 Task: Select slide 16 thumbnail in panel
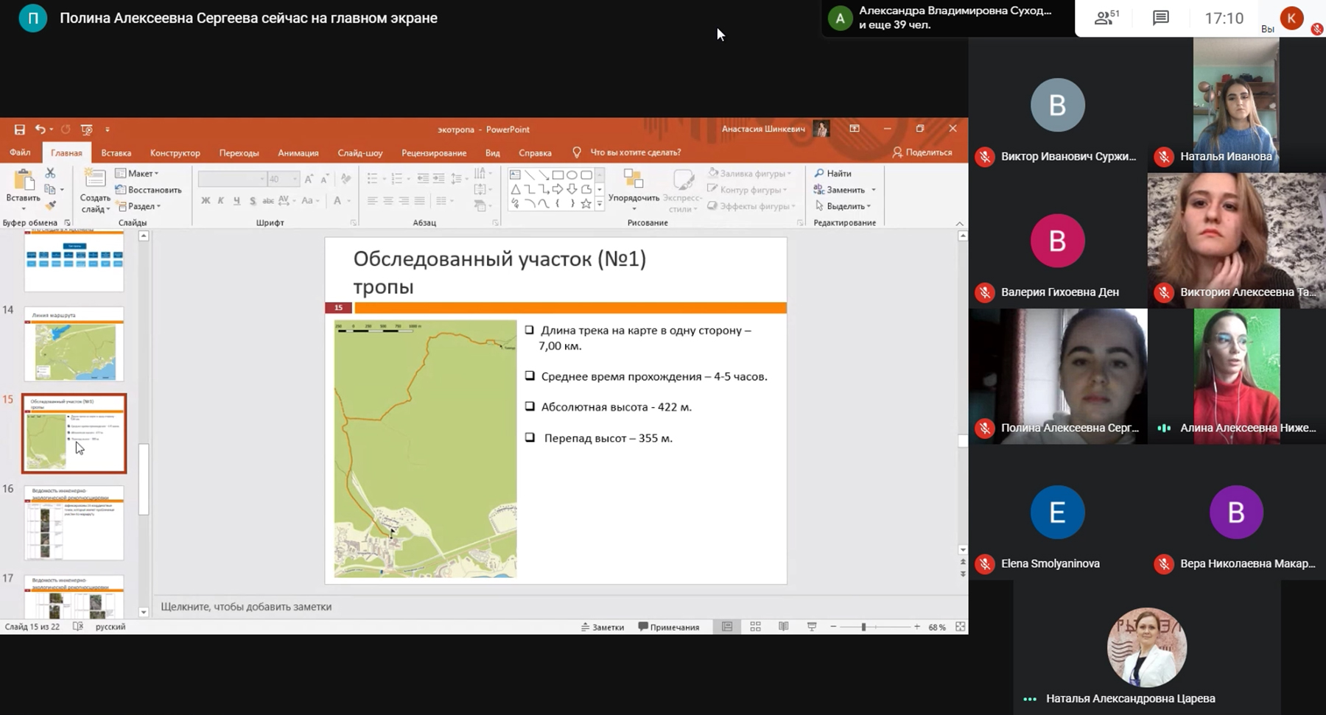coord(74,523)
